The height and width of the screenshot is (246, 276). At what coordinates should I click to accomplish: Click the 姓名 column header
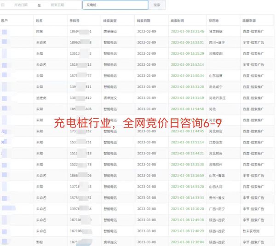[x=39, y=21]
